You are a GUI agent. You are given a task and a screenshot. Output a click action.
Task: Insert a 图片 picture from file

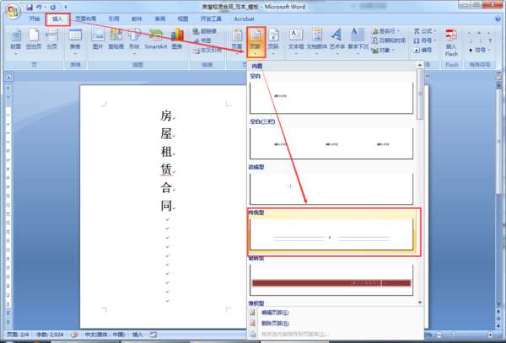(x=98, y=40)
